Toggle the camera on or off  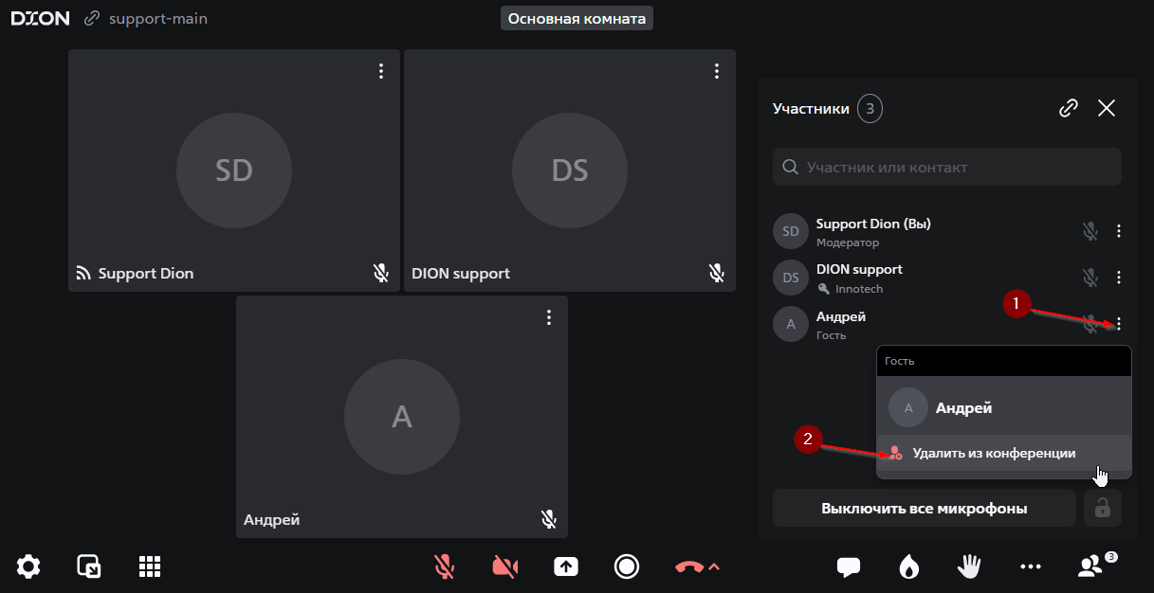tap(505, 566)
